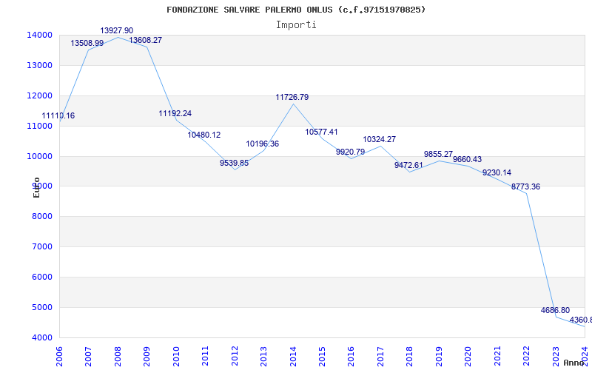Click y-axis tick 13000
The height and width of the screenshot is (370, 592).
tap(39, 65)
